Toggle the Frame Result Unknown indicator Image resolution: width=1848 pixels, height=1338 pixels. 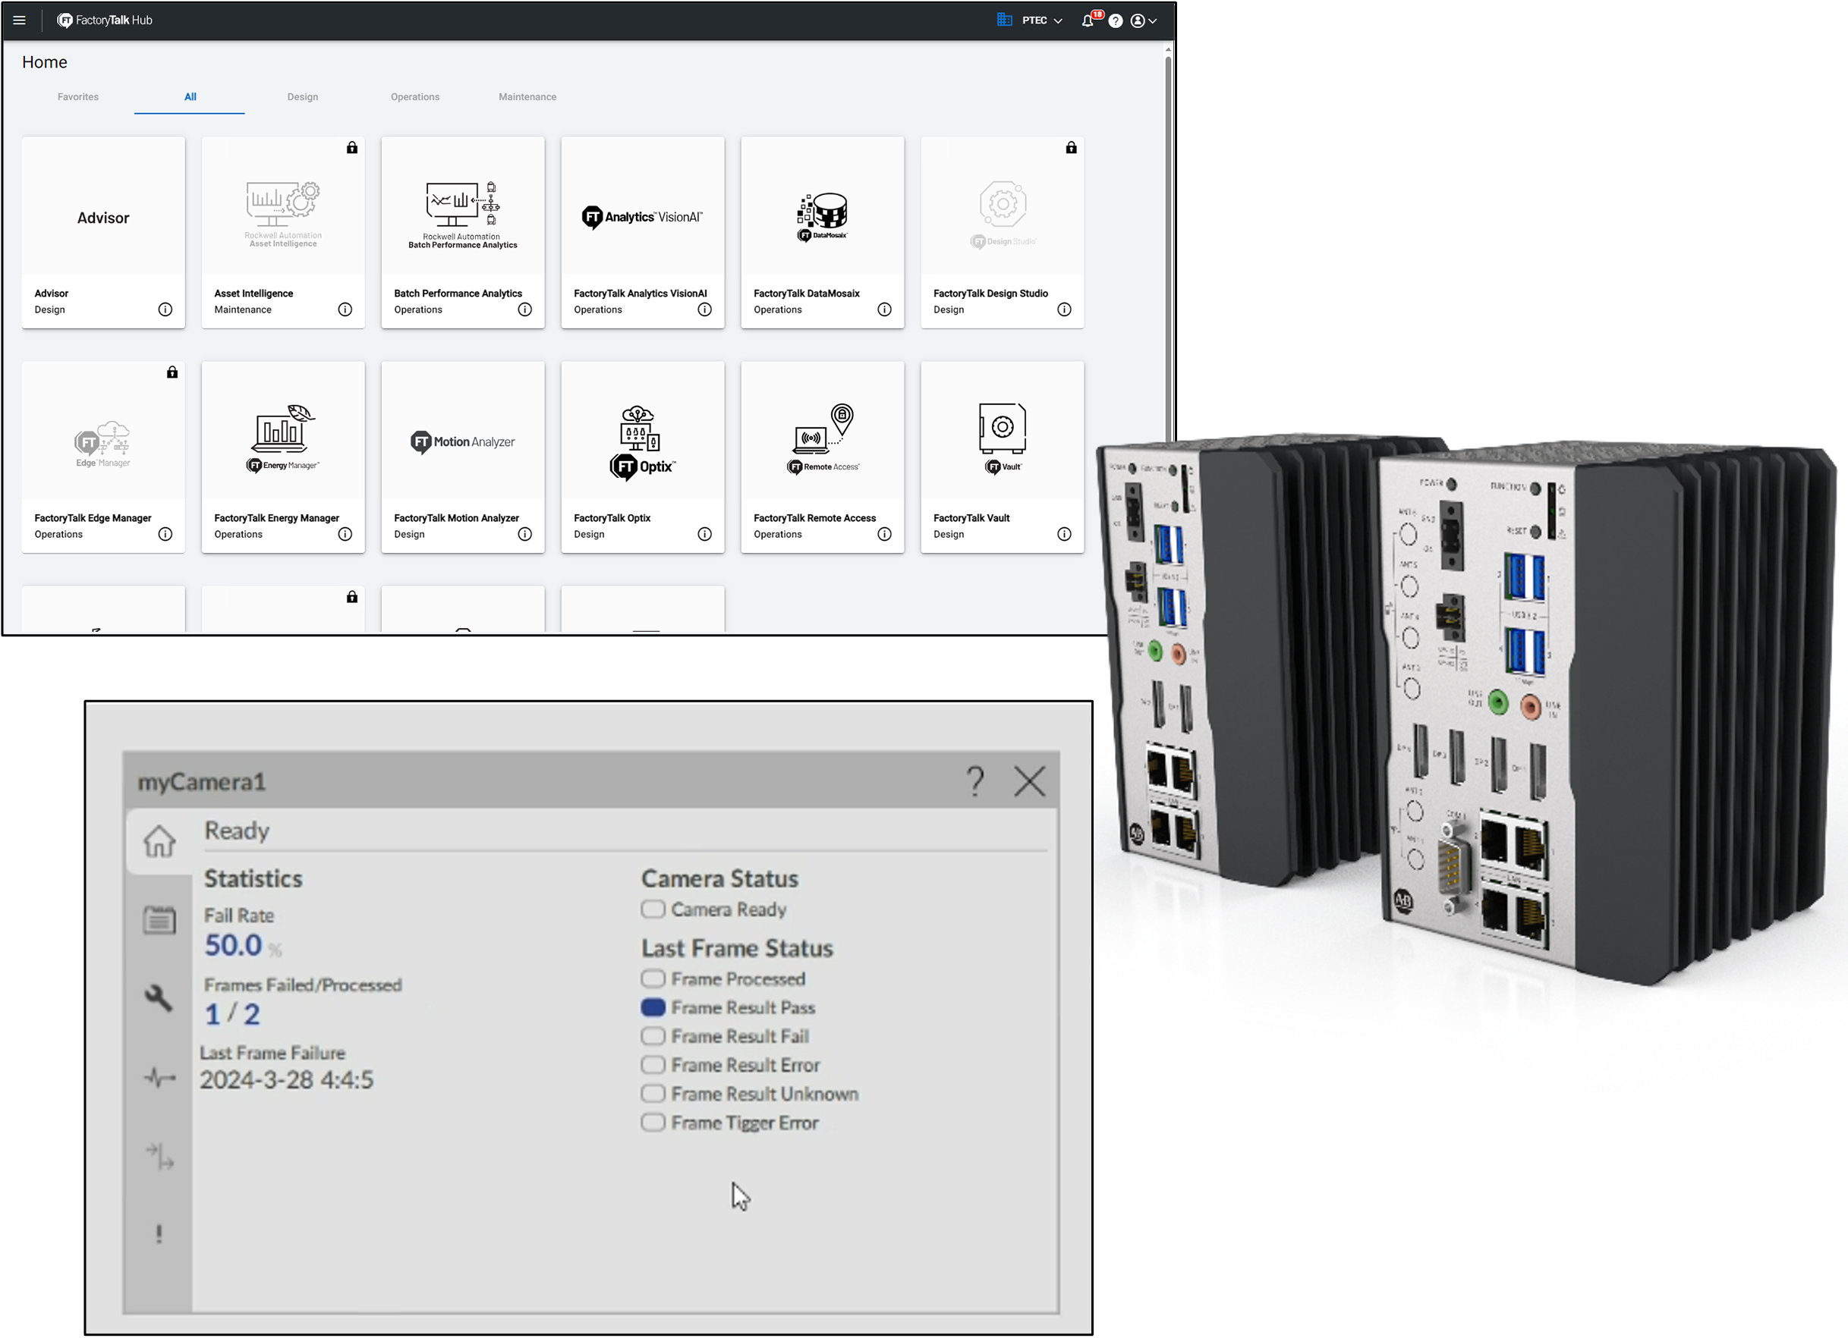[653, 1094]
